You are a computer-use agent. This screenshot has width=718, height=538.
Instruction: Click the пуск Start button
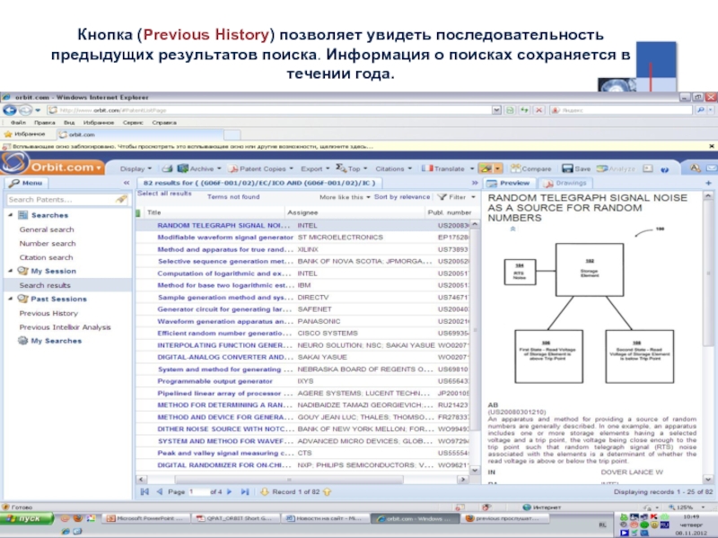click(27, 518)
